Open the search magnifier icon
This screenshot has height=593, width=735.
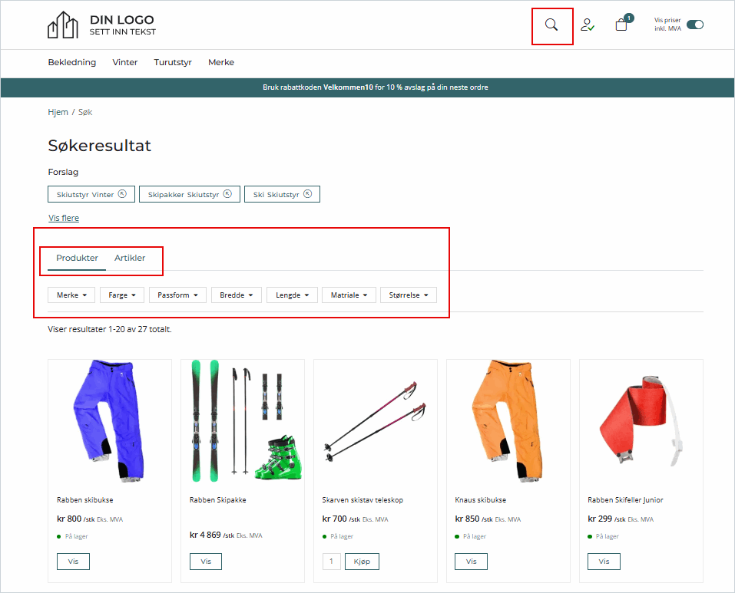(x=551, y=25)
